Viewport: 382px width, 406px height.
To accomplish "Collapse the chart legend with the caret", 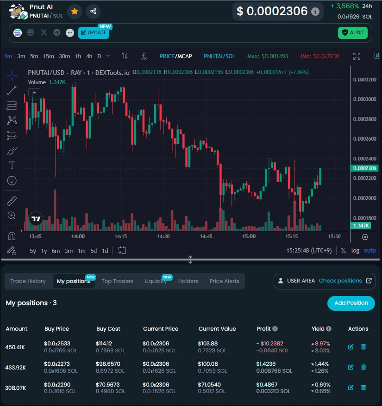I will [x=34, y=92].
